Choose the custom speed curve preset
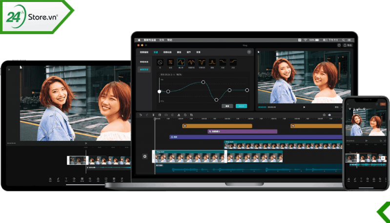This screenshot has width=390, height=223. pyautogui.click(x=170, y=62)
